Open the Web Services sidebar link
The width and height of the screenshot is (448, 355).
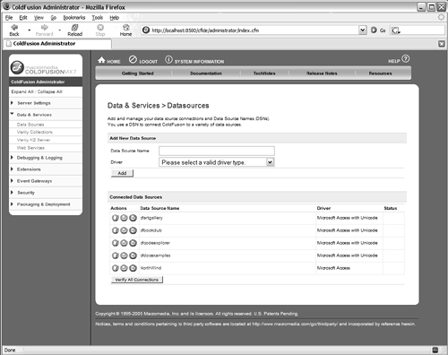[x=30, y=148]
